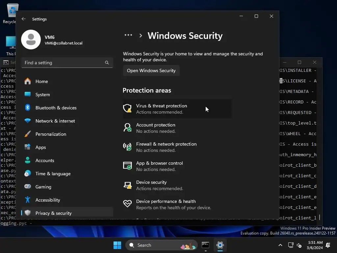Image resolution: width=337 pixels, height=253 pixels.
Task: Select the This PC desktop icon
Action: pyautogui.click(x=10, y=46)
